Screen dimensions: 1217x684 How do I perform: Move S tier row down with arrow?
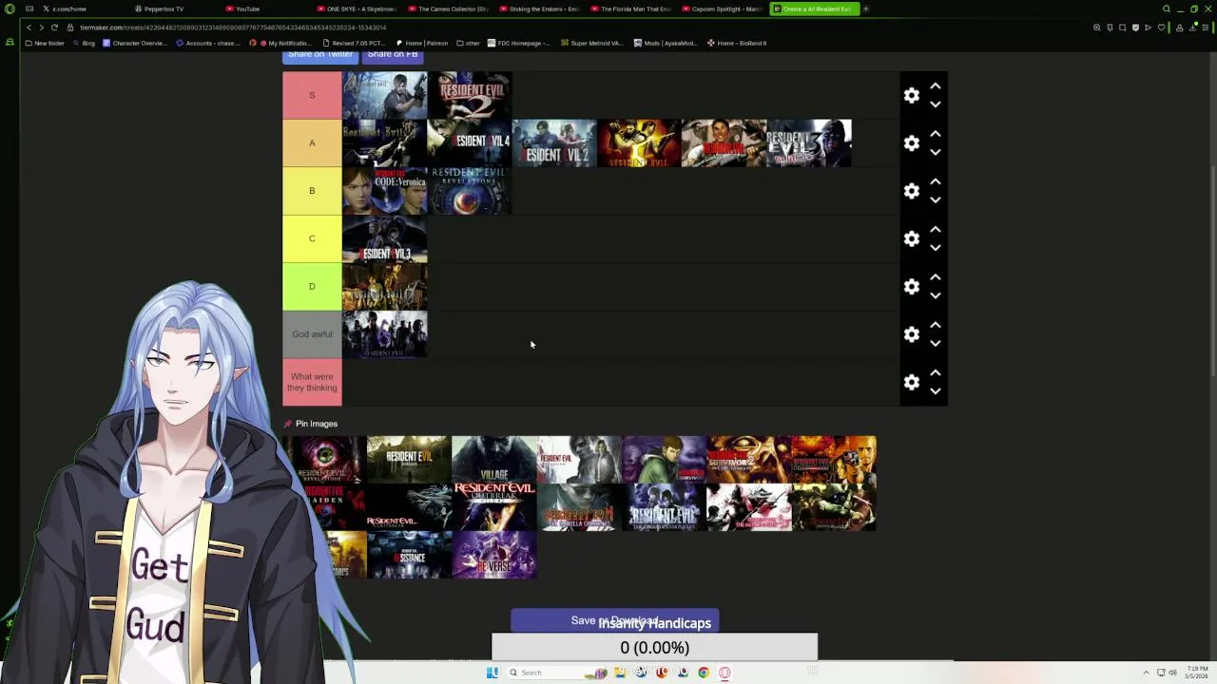coord(936,104)
